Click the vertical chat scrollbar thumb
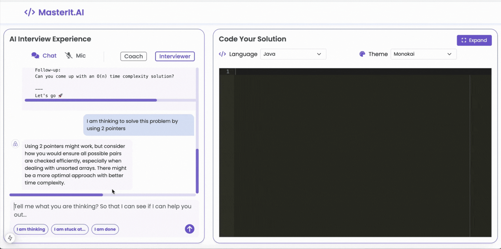Viewport: 501px width, 249px height. (197, 171)
